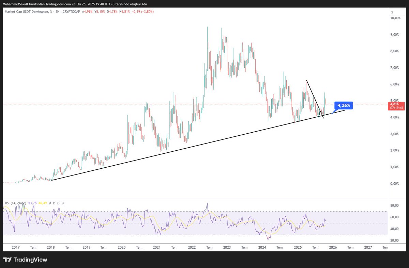Click the 2018 year label on time axis

[x=51, y=248]
